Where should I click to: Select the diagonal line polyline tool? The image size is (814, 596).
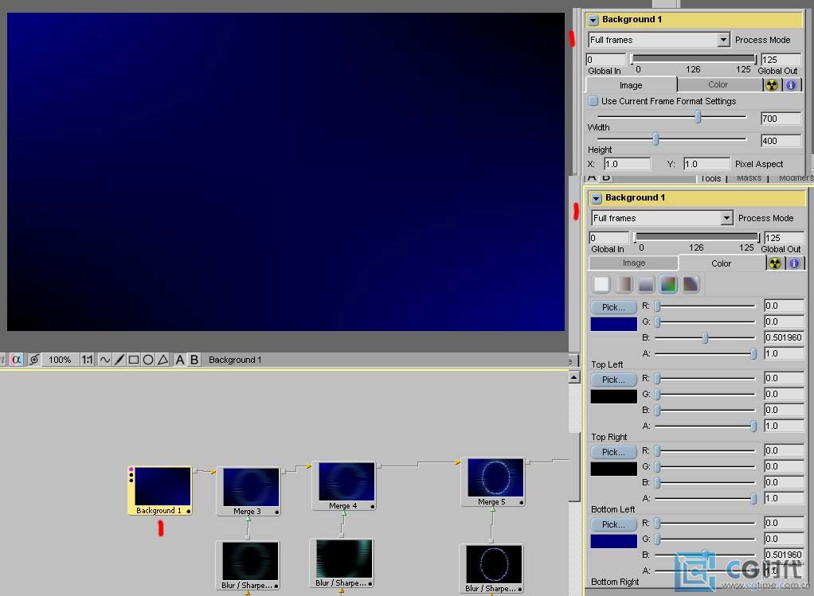click(x=119, y=360)
